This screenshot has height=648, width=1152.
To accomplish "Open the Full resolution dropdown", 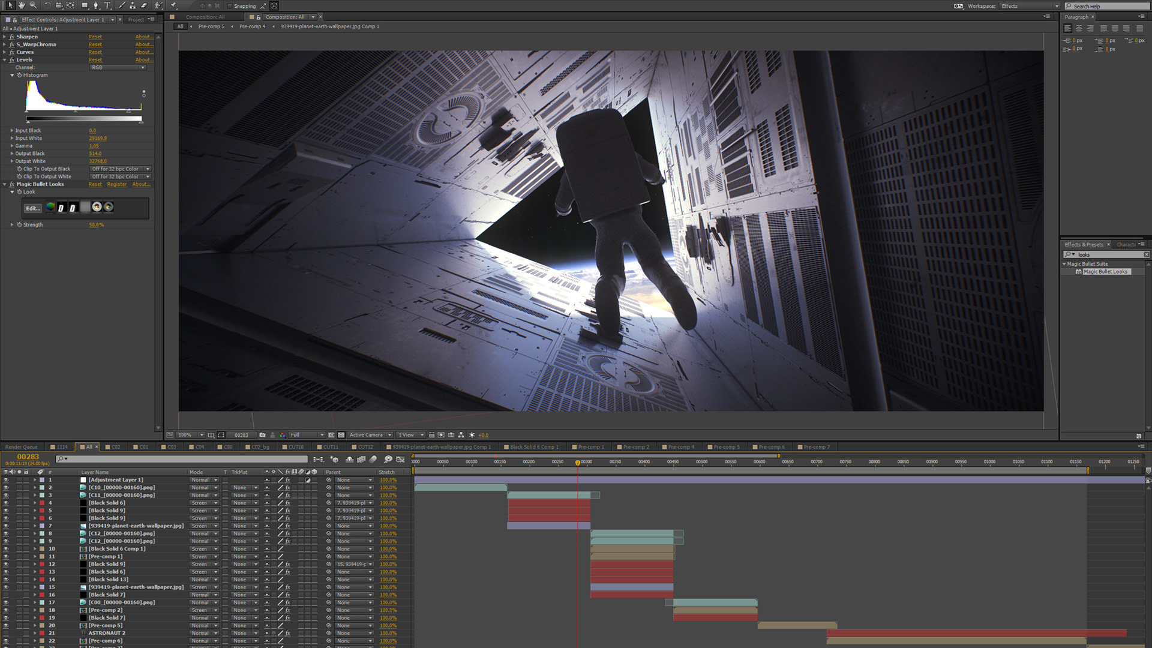I will 307,435.
